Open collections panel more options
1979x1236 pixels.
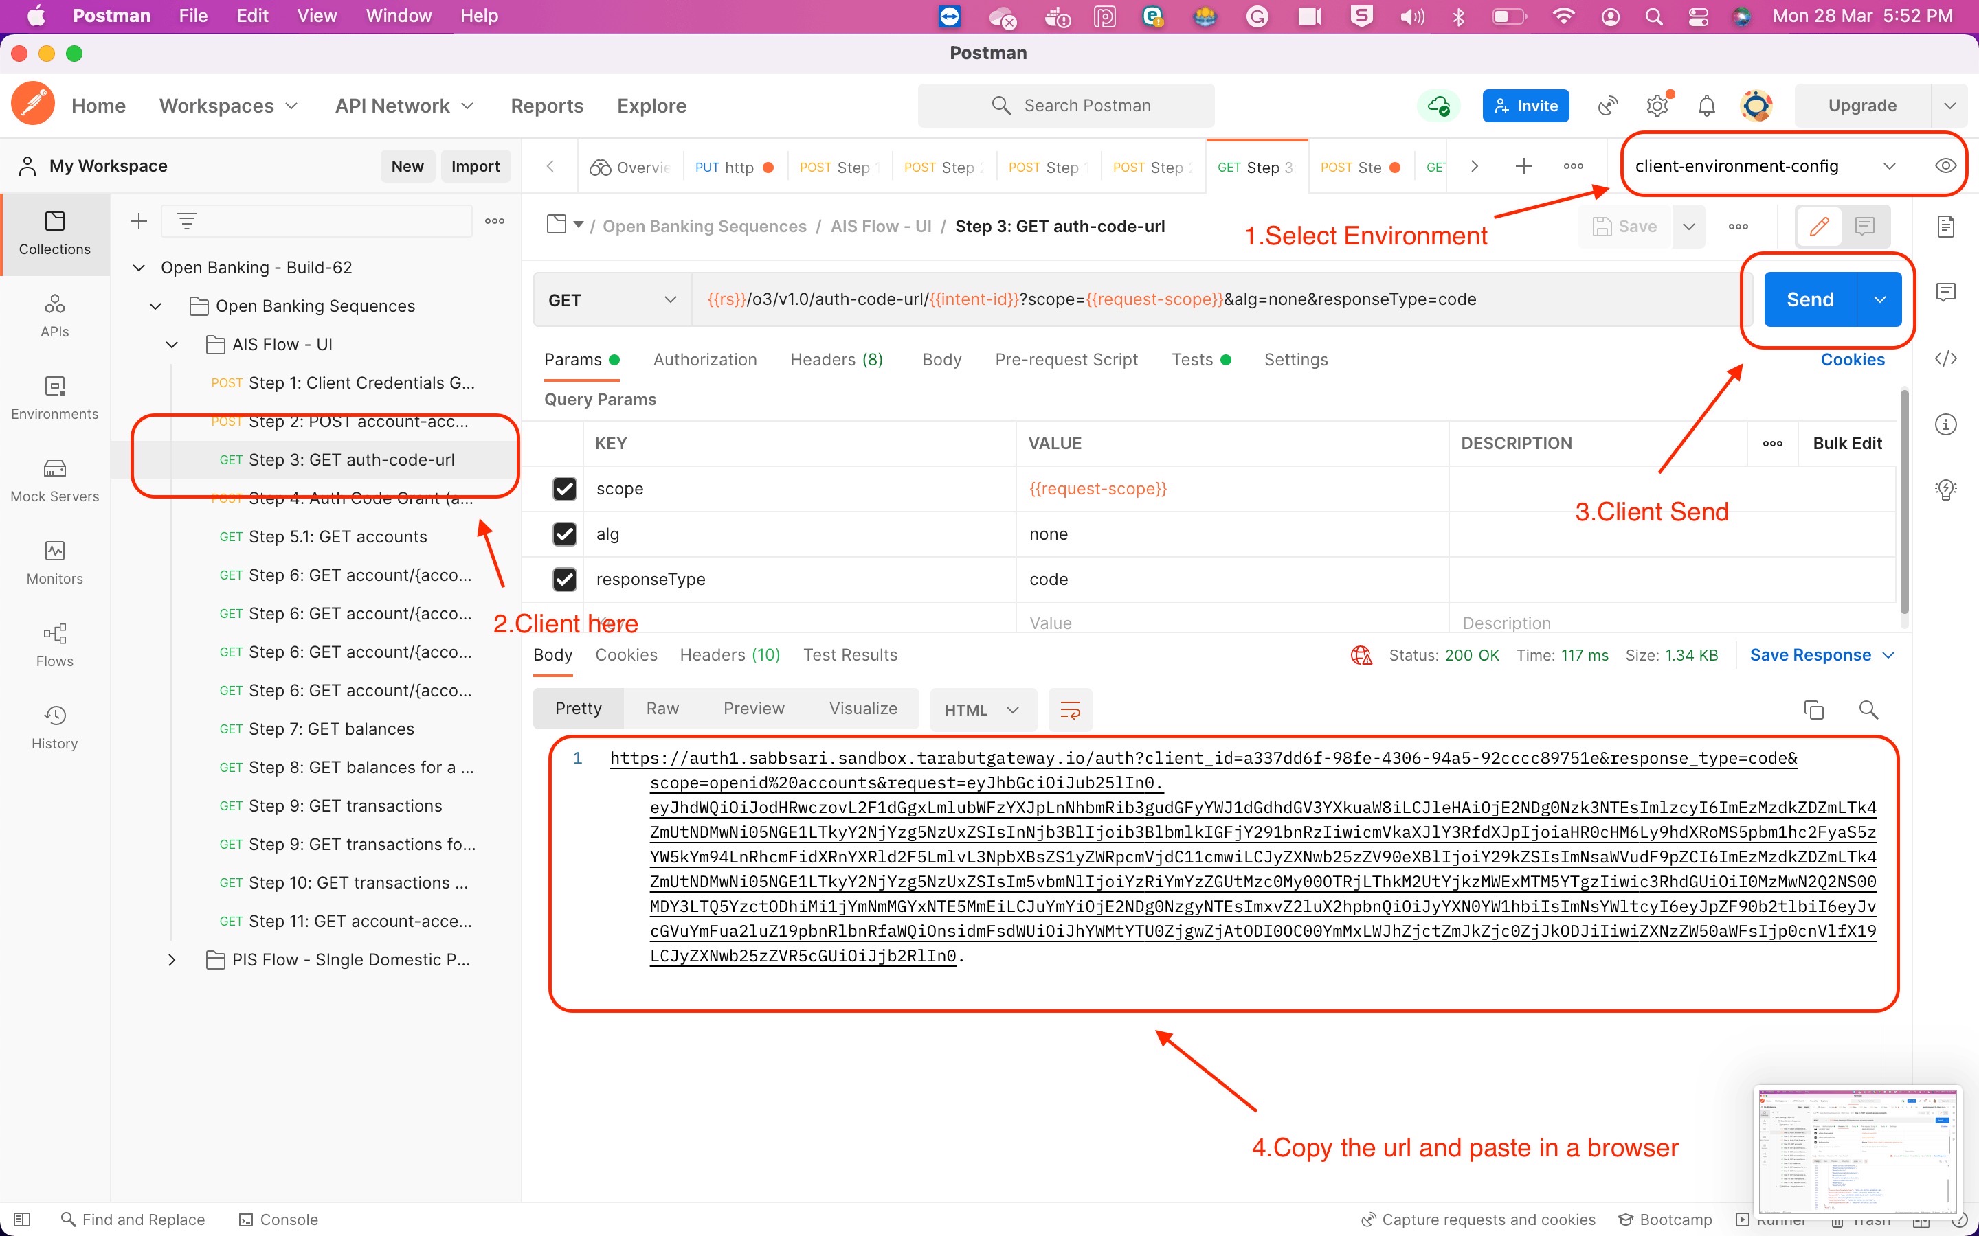pyautogui.click(x=495, y=220)
